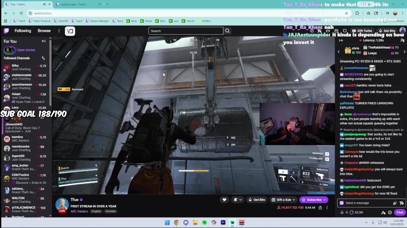Open the KickBot bookmark

tap(204, 21)
